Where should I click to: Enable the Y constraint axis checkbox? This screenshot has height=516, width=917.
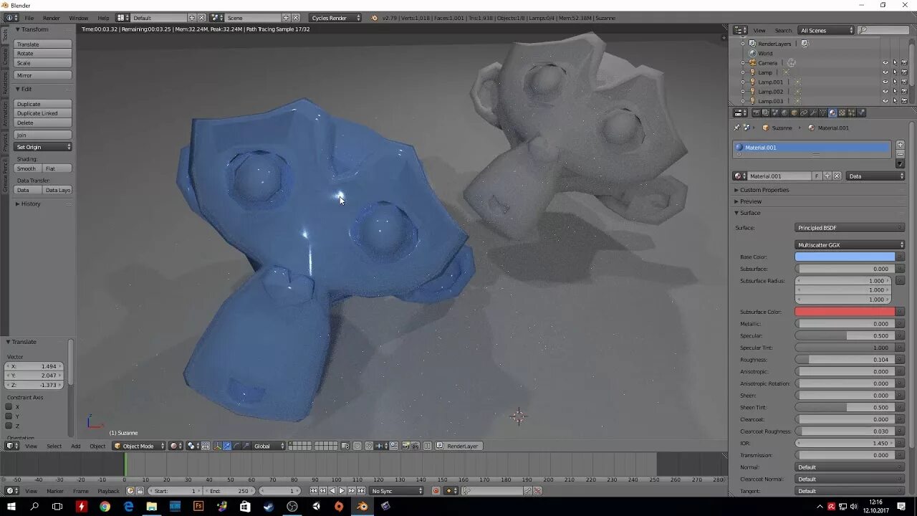(x=9, y=416)
